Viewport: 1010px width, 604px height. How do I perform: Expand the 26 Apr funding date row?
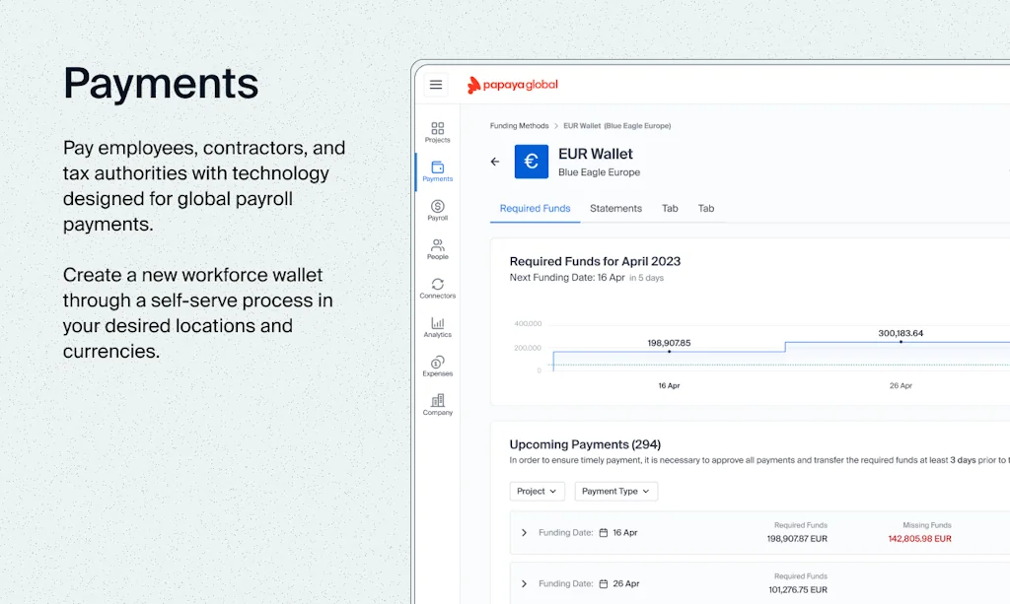tap(524, 582)
